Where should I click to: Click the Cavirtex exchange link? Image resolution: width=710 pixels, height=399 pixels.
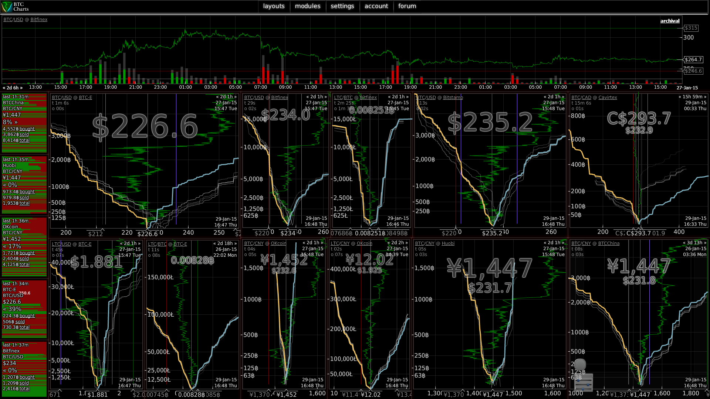[608, 98]
